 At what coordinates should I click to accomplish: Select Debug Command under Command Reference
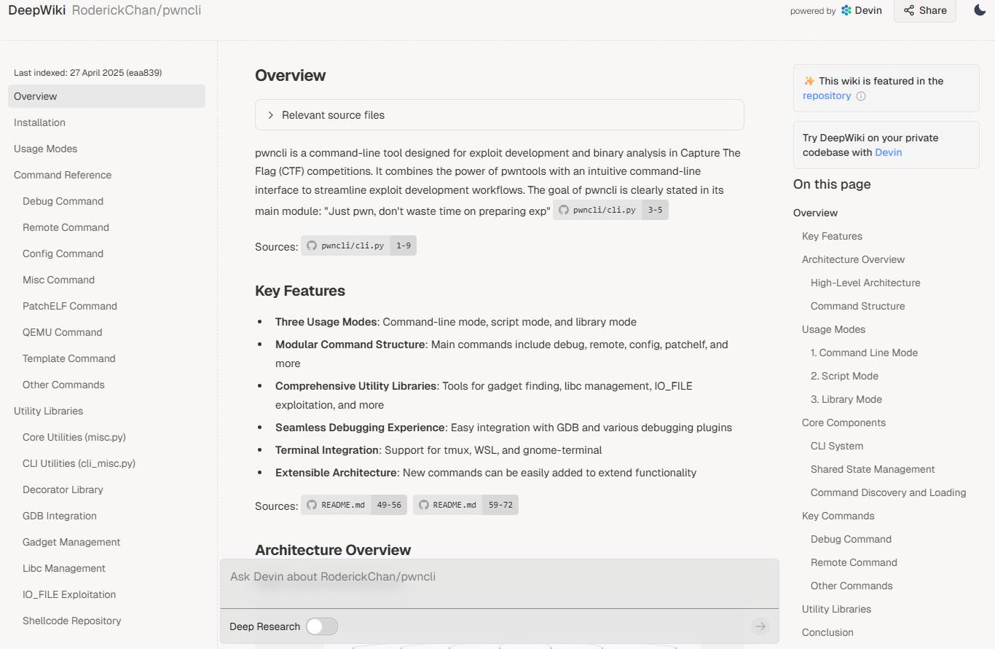[x=63, y=201]
